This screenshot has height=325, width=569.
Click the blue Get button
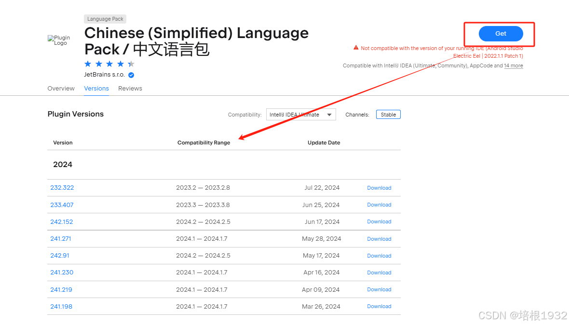(501, 34)
